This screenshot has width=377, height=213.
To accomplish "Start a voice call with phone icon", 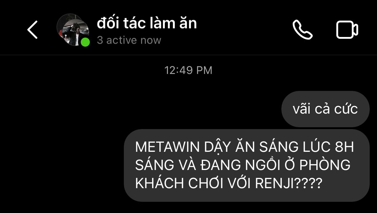I will coord(303,30).
